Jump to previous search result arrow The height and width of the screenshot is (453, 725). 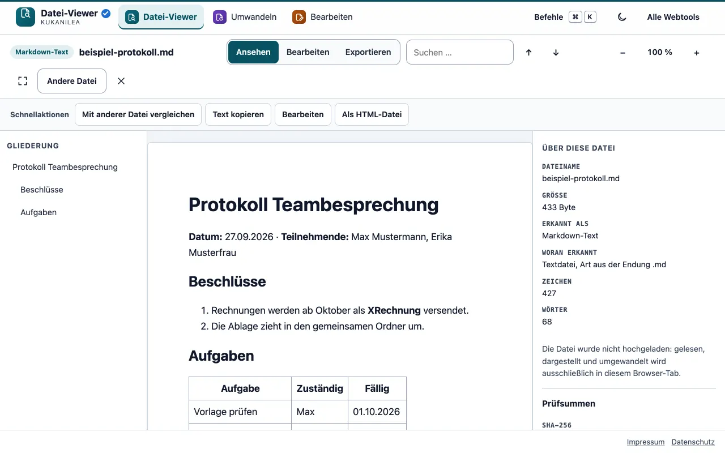tap(529, 52)
